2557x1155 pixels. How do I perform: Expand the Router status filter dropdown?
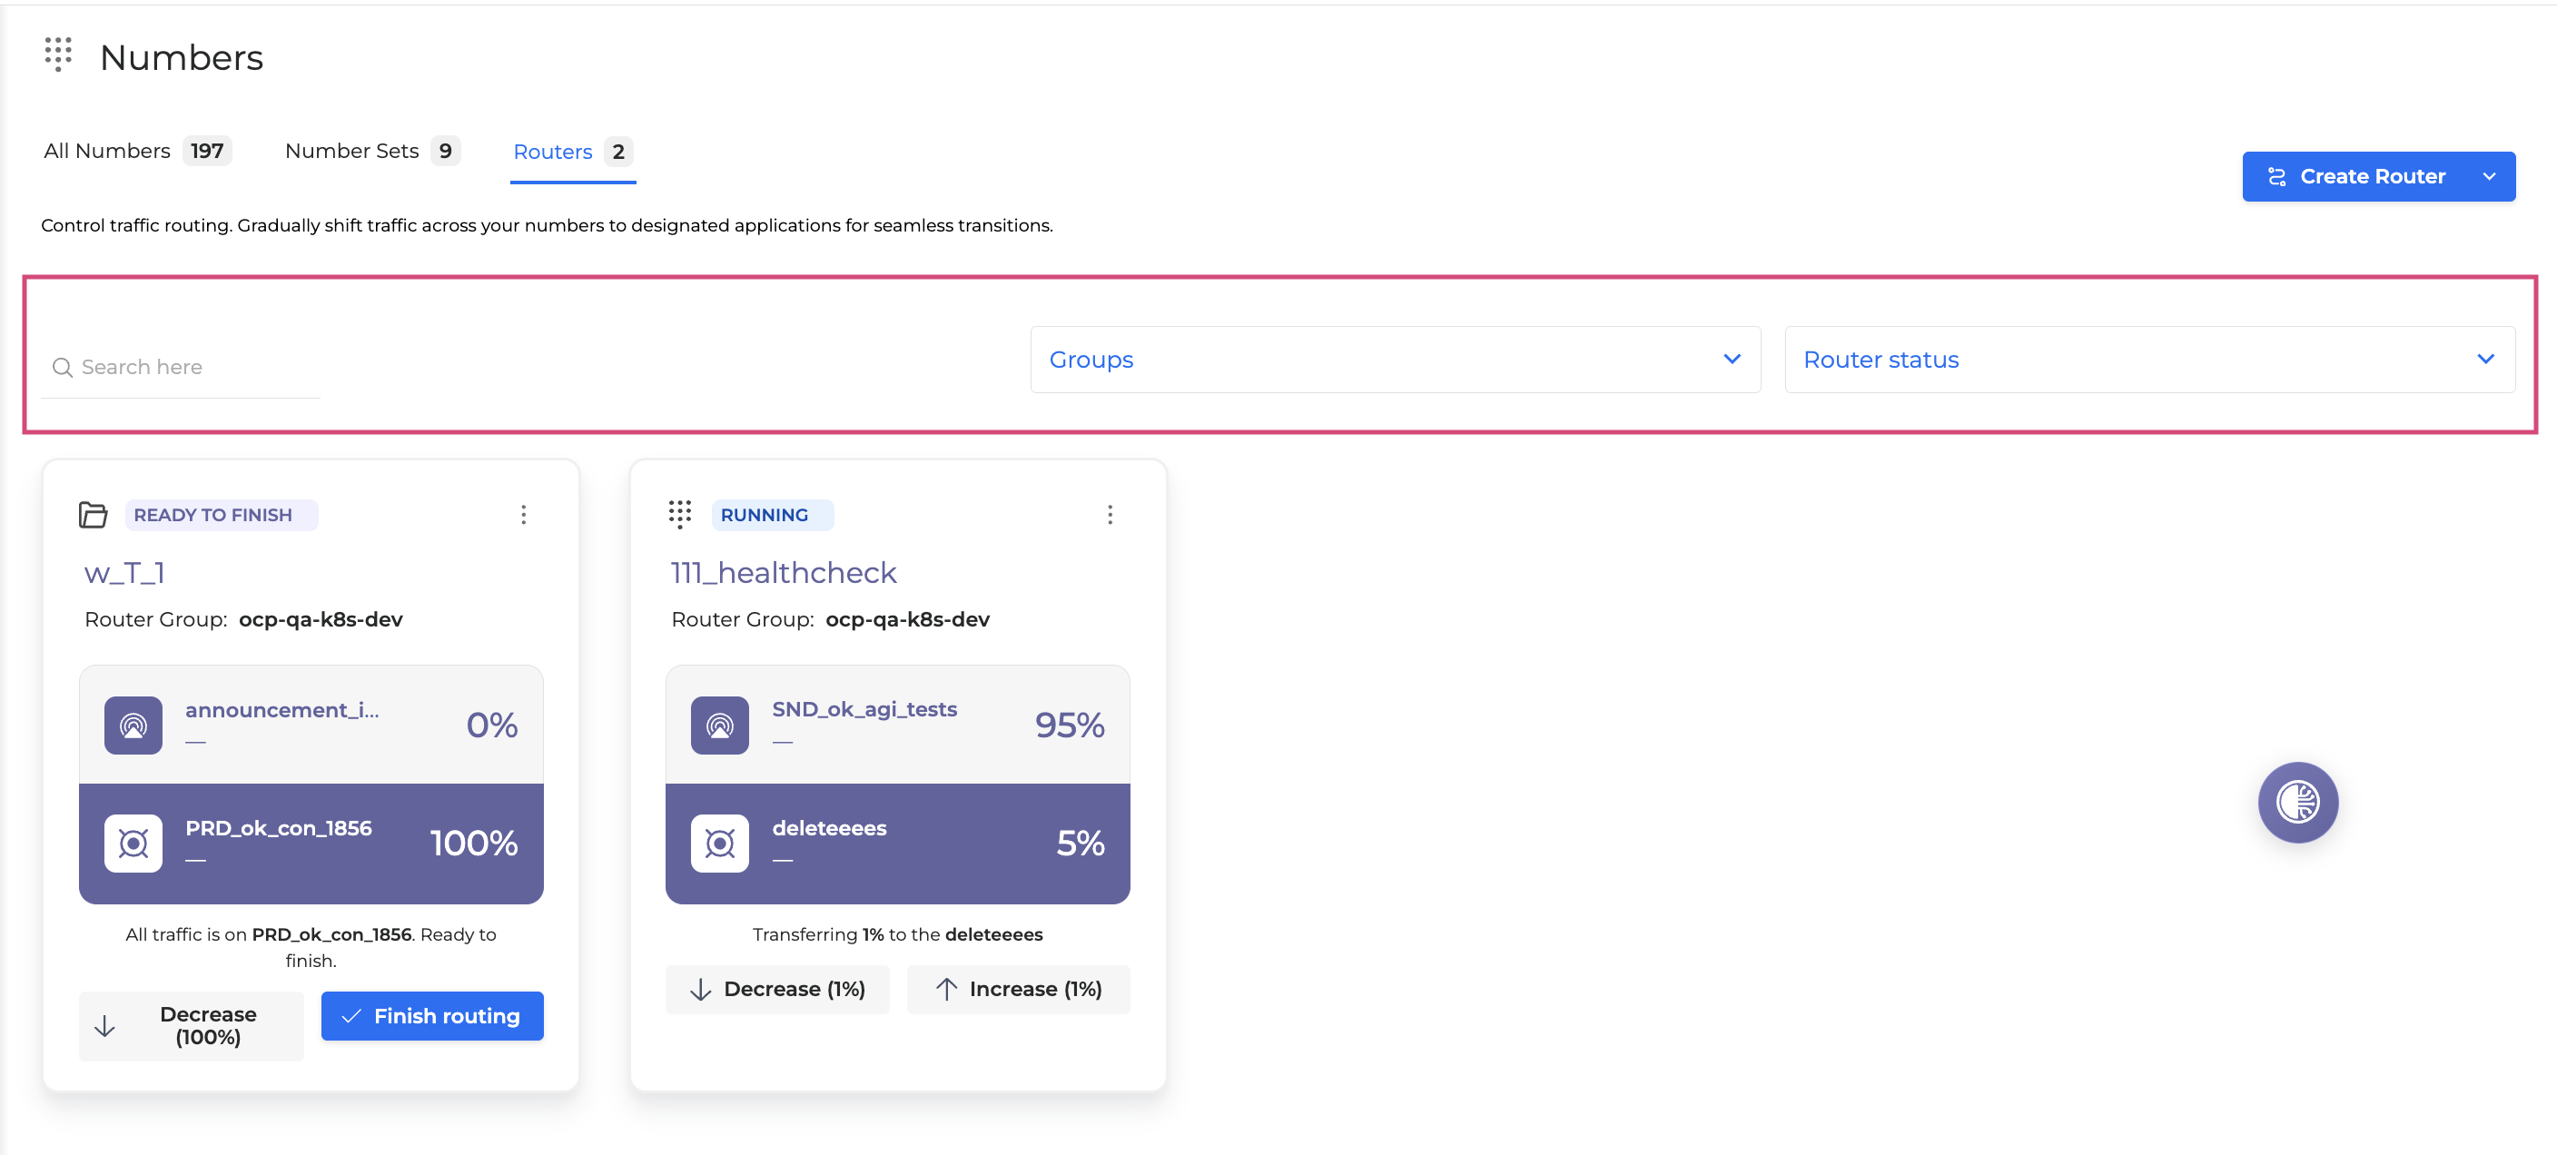(x=2150, y=360)
